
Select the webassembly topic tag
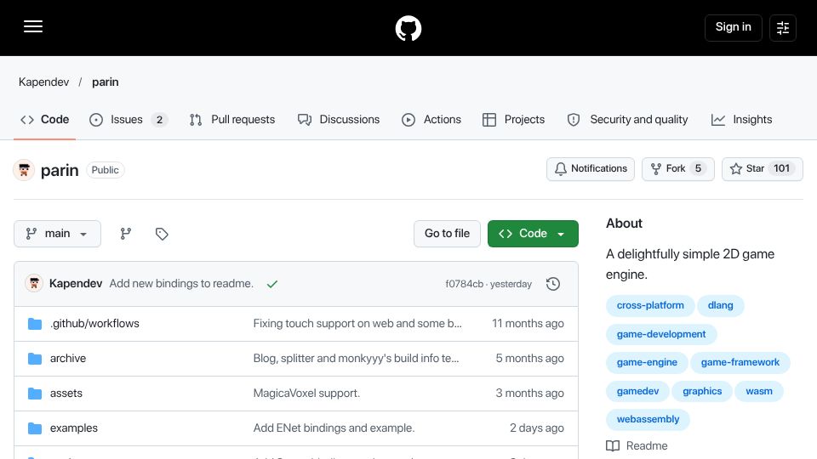648,419
